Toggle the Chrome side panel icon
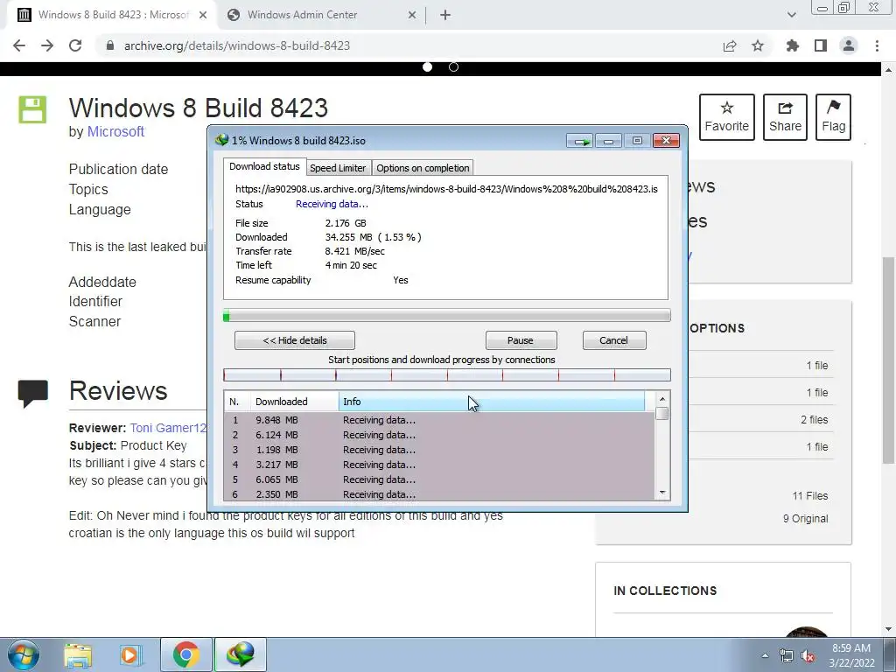Screen dimensions: 896x672 pyautogui.click(x=821, y=45)
